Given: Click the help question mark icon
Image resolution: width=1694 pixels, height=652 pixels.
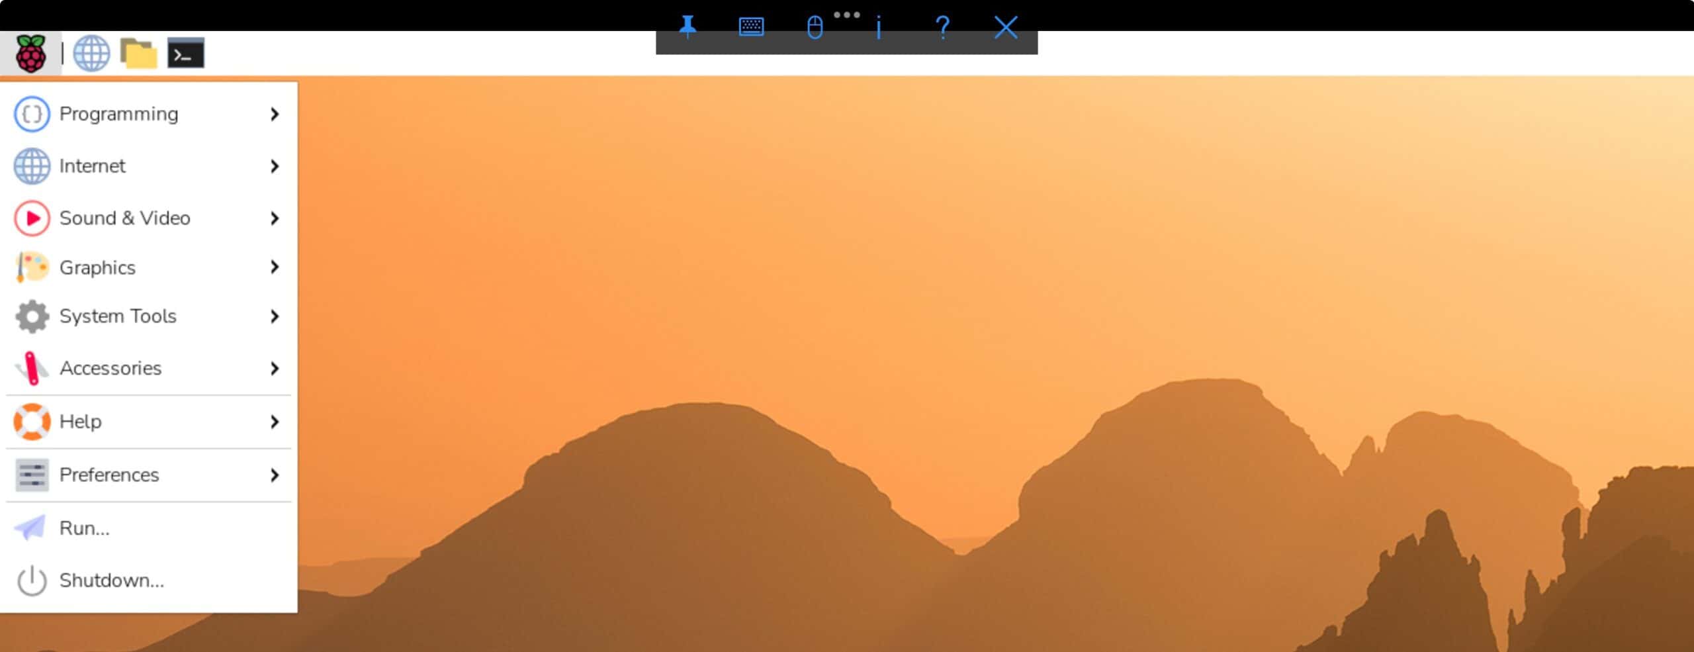Looking at the screenshot, I should click(942, 27).
